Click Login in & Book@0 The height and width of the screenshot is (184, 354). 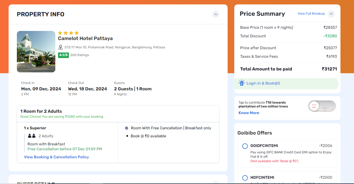point(263,83)
